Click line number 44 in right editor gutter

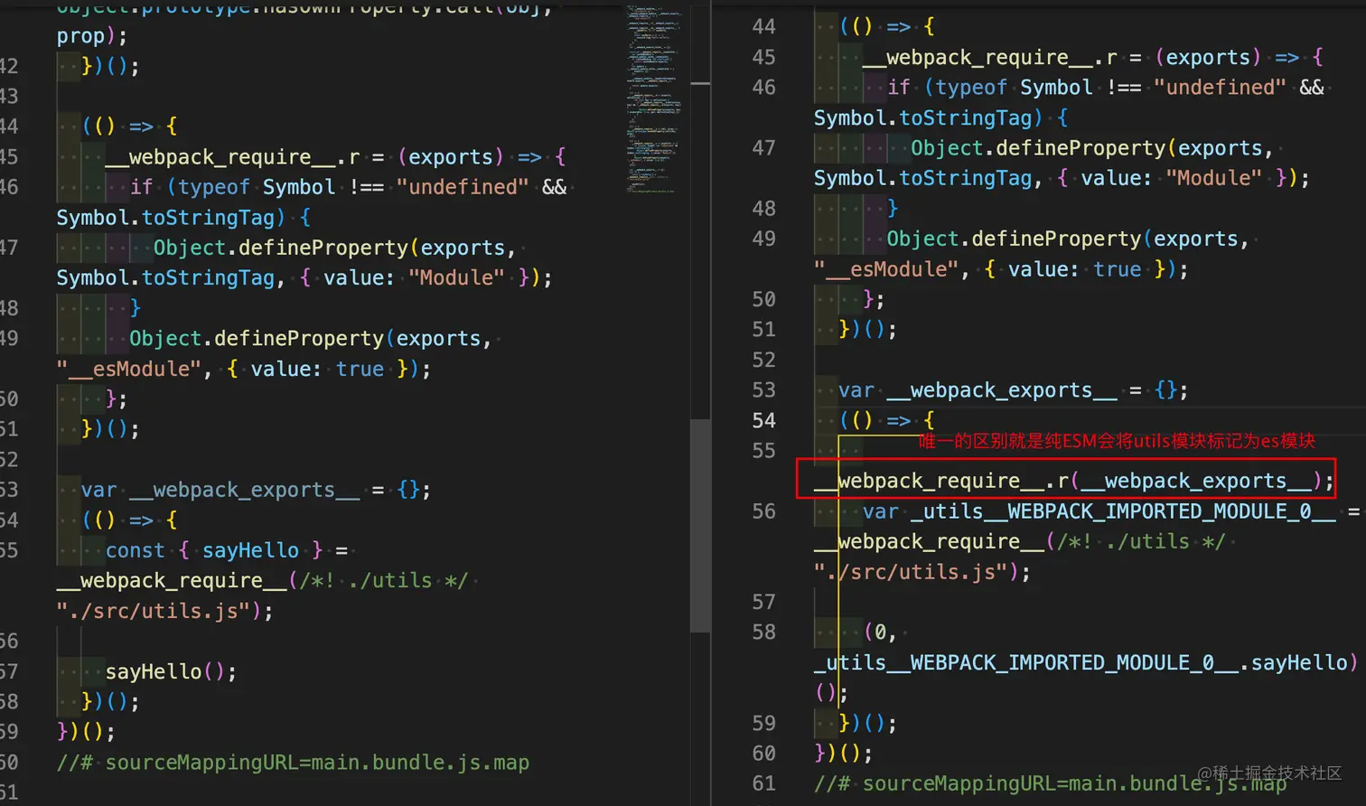[763, 26]
